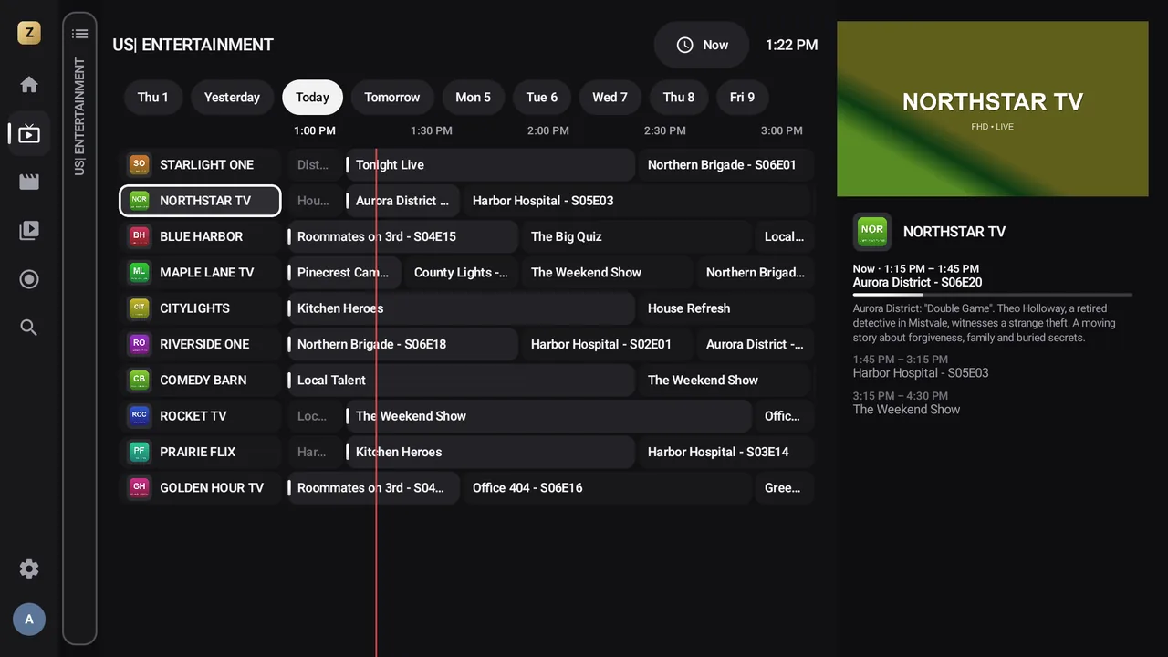The image size is (1168, 657).
Task: Select the Live TV sidebar icon
Action: 29,134
